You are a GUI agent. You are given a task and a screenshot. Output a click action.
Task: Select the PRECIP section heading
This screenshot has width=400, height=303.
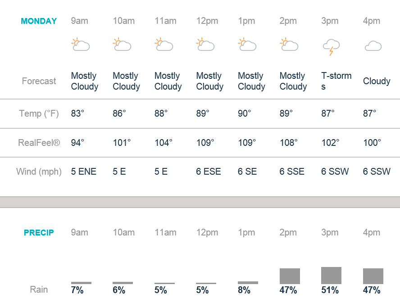point(39,233)
